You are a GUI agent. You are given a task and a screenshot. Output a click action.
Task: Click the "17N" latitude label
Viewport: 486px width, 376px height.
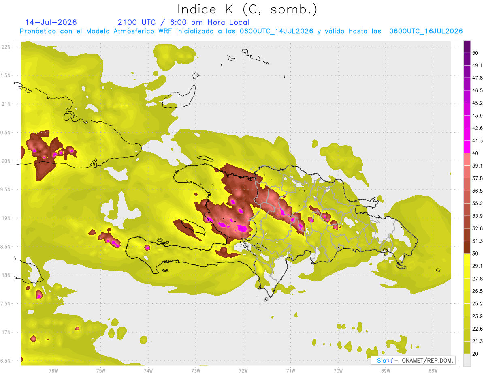coord(7,332)
